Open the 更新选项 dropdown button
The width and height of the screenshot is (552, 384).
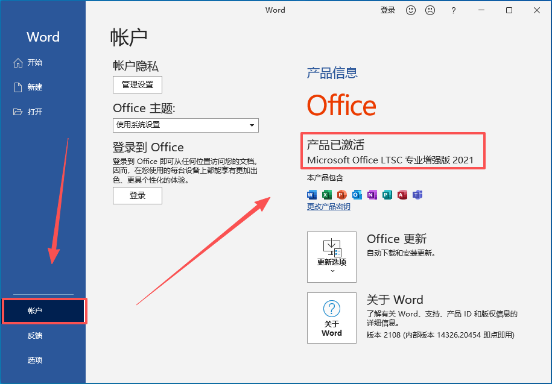(332, 257)
